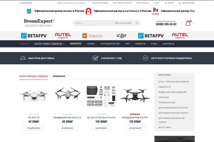The height and width of the screenshot is (142, 214).
Task: Open Подвесное оборудование category
Action: tap(172, 92)
